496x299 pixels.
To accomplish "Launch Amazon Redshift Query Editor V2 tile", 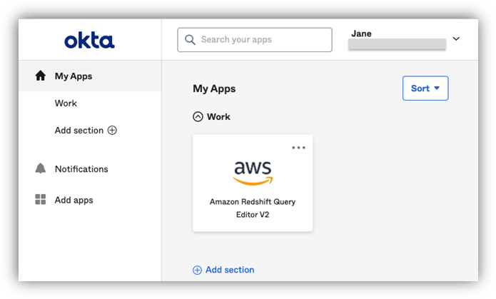I will [x=252, y=207].
